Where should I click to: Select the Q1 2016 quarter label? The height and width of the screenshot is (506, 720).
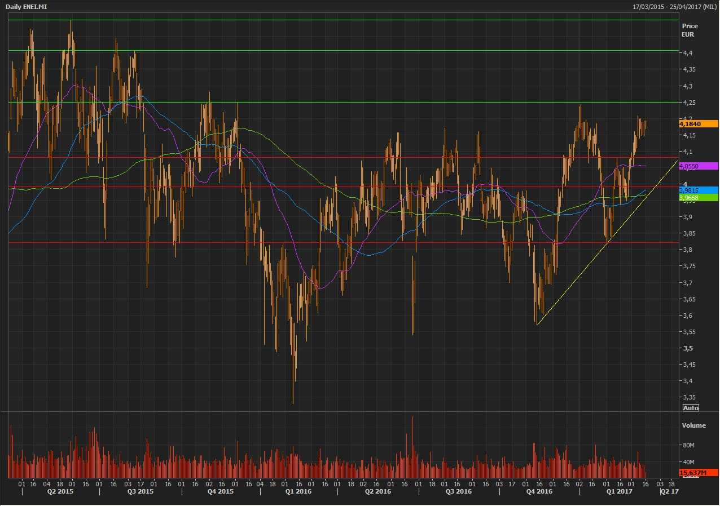click(298, 492)
